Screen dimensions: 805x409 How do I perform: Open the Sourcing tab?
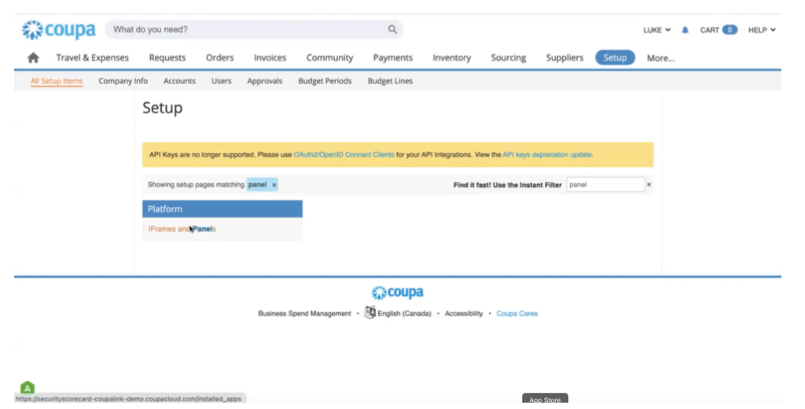pyautogui.click(x=509, y=57)
